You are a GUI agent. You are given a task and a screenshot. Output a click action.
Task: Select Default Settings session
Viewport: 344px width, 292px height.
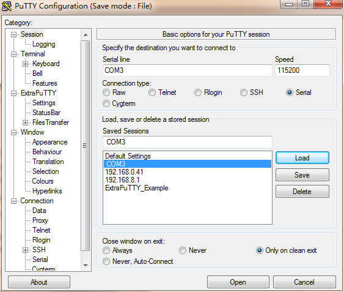[x=188, y=156]
